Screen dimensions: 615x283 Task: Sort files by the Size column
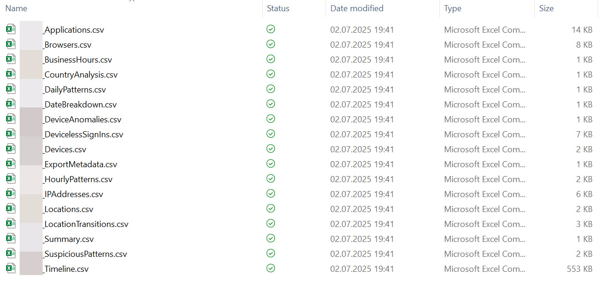(546, 8)
